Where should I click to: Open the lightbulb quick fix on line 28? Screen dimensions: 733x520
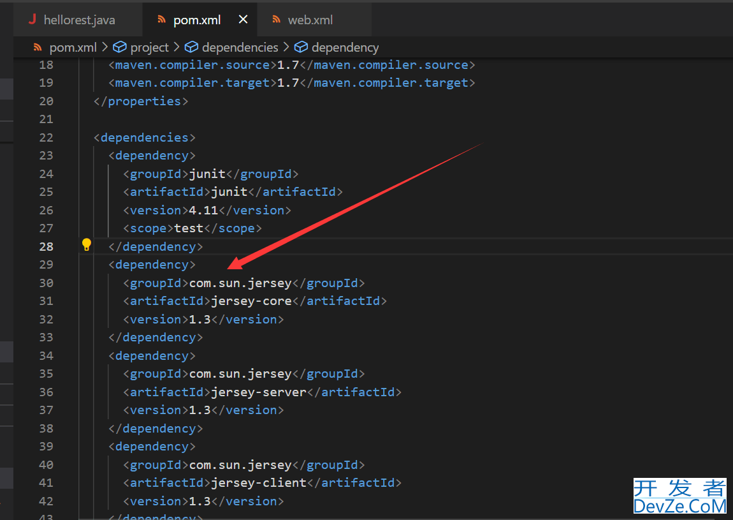pos(87,244)
